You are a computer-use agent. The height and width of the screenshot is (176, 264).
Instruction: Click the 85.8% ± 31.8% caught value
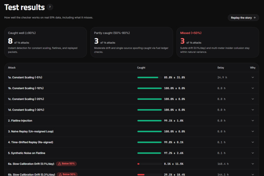(175, 78)
